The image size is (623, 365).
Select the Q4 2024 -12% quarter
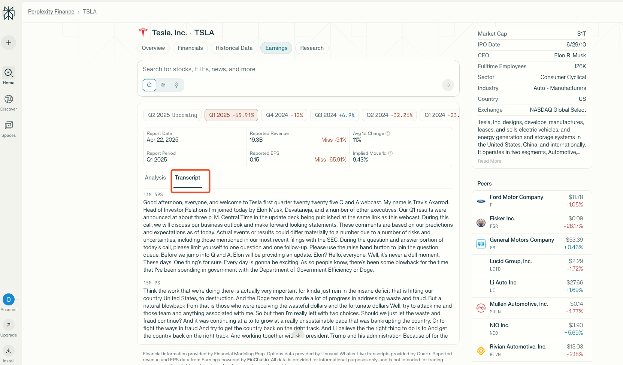click(x=284, y=115)
